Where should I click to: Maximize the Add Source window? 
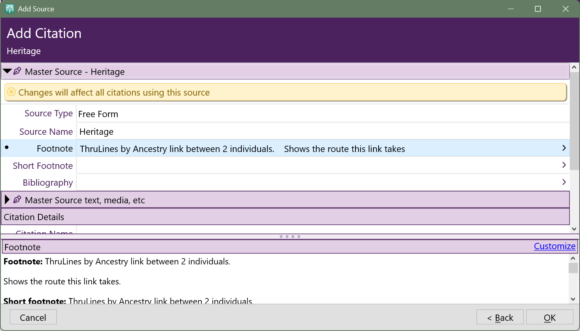click(x=538, y=9)
